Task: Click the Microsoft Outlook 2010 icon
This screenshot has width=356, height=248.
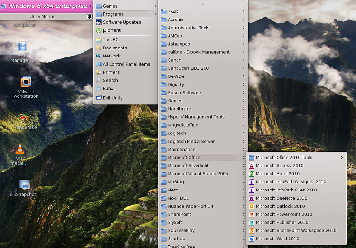Action: [x=251, y=206]
